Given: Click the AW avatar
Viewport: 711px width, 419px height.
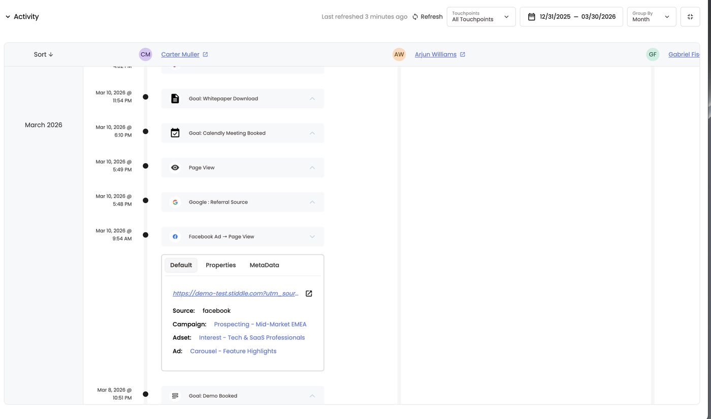Looking at the screenshot, I should coord(399,54).
